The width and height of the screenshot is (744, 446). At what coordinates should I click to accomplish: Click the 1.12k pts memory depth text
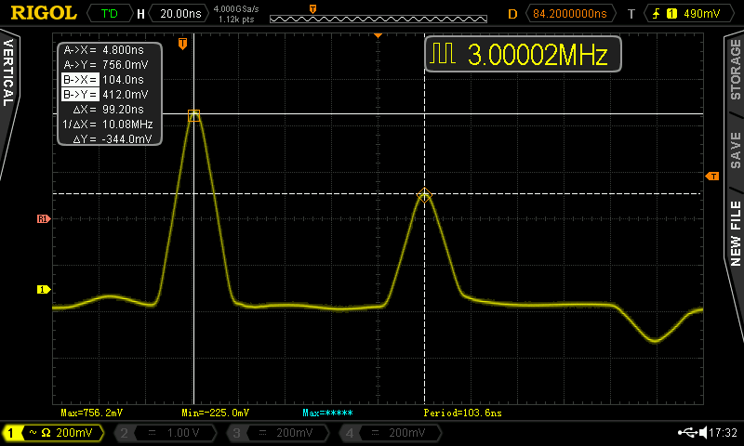(236, 20)
